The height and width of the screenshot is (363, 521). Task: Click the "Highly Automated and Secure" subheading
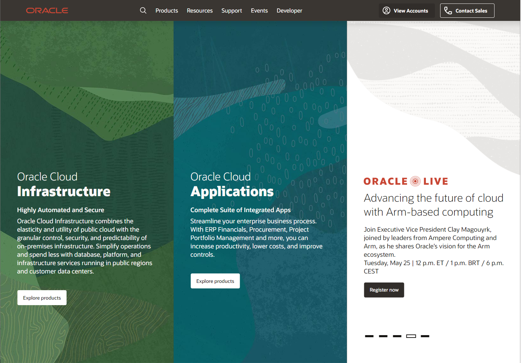tap(61, 210)
